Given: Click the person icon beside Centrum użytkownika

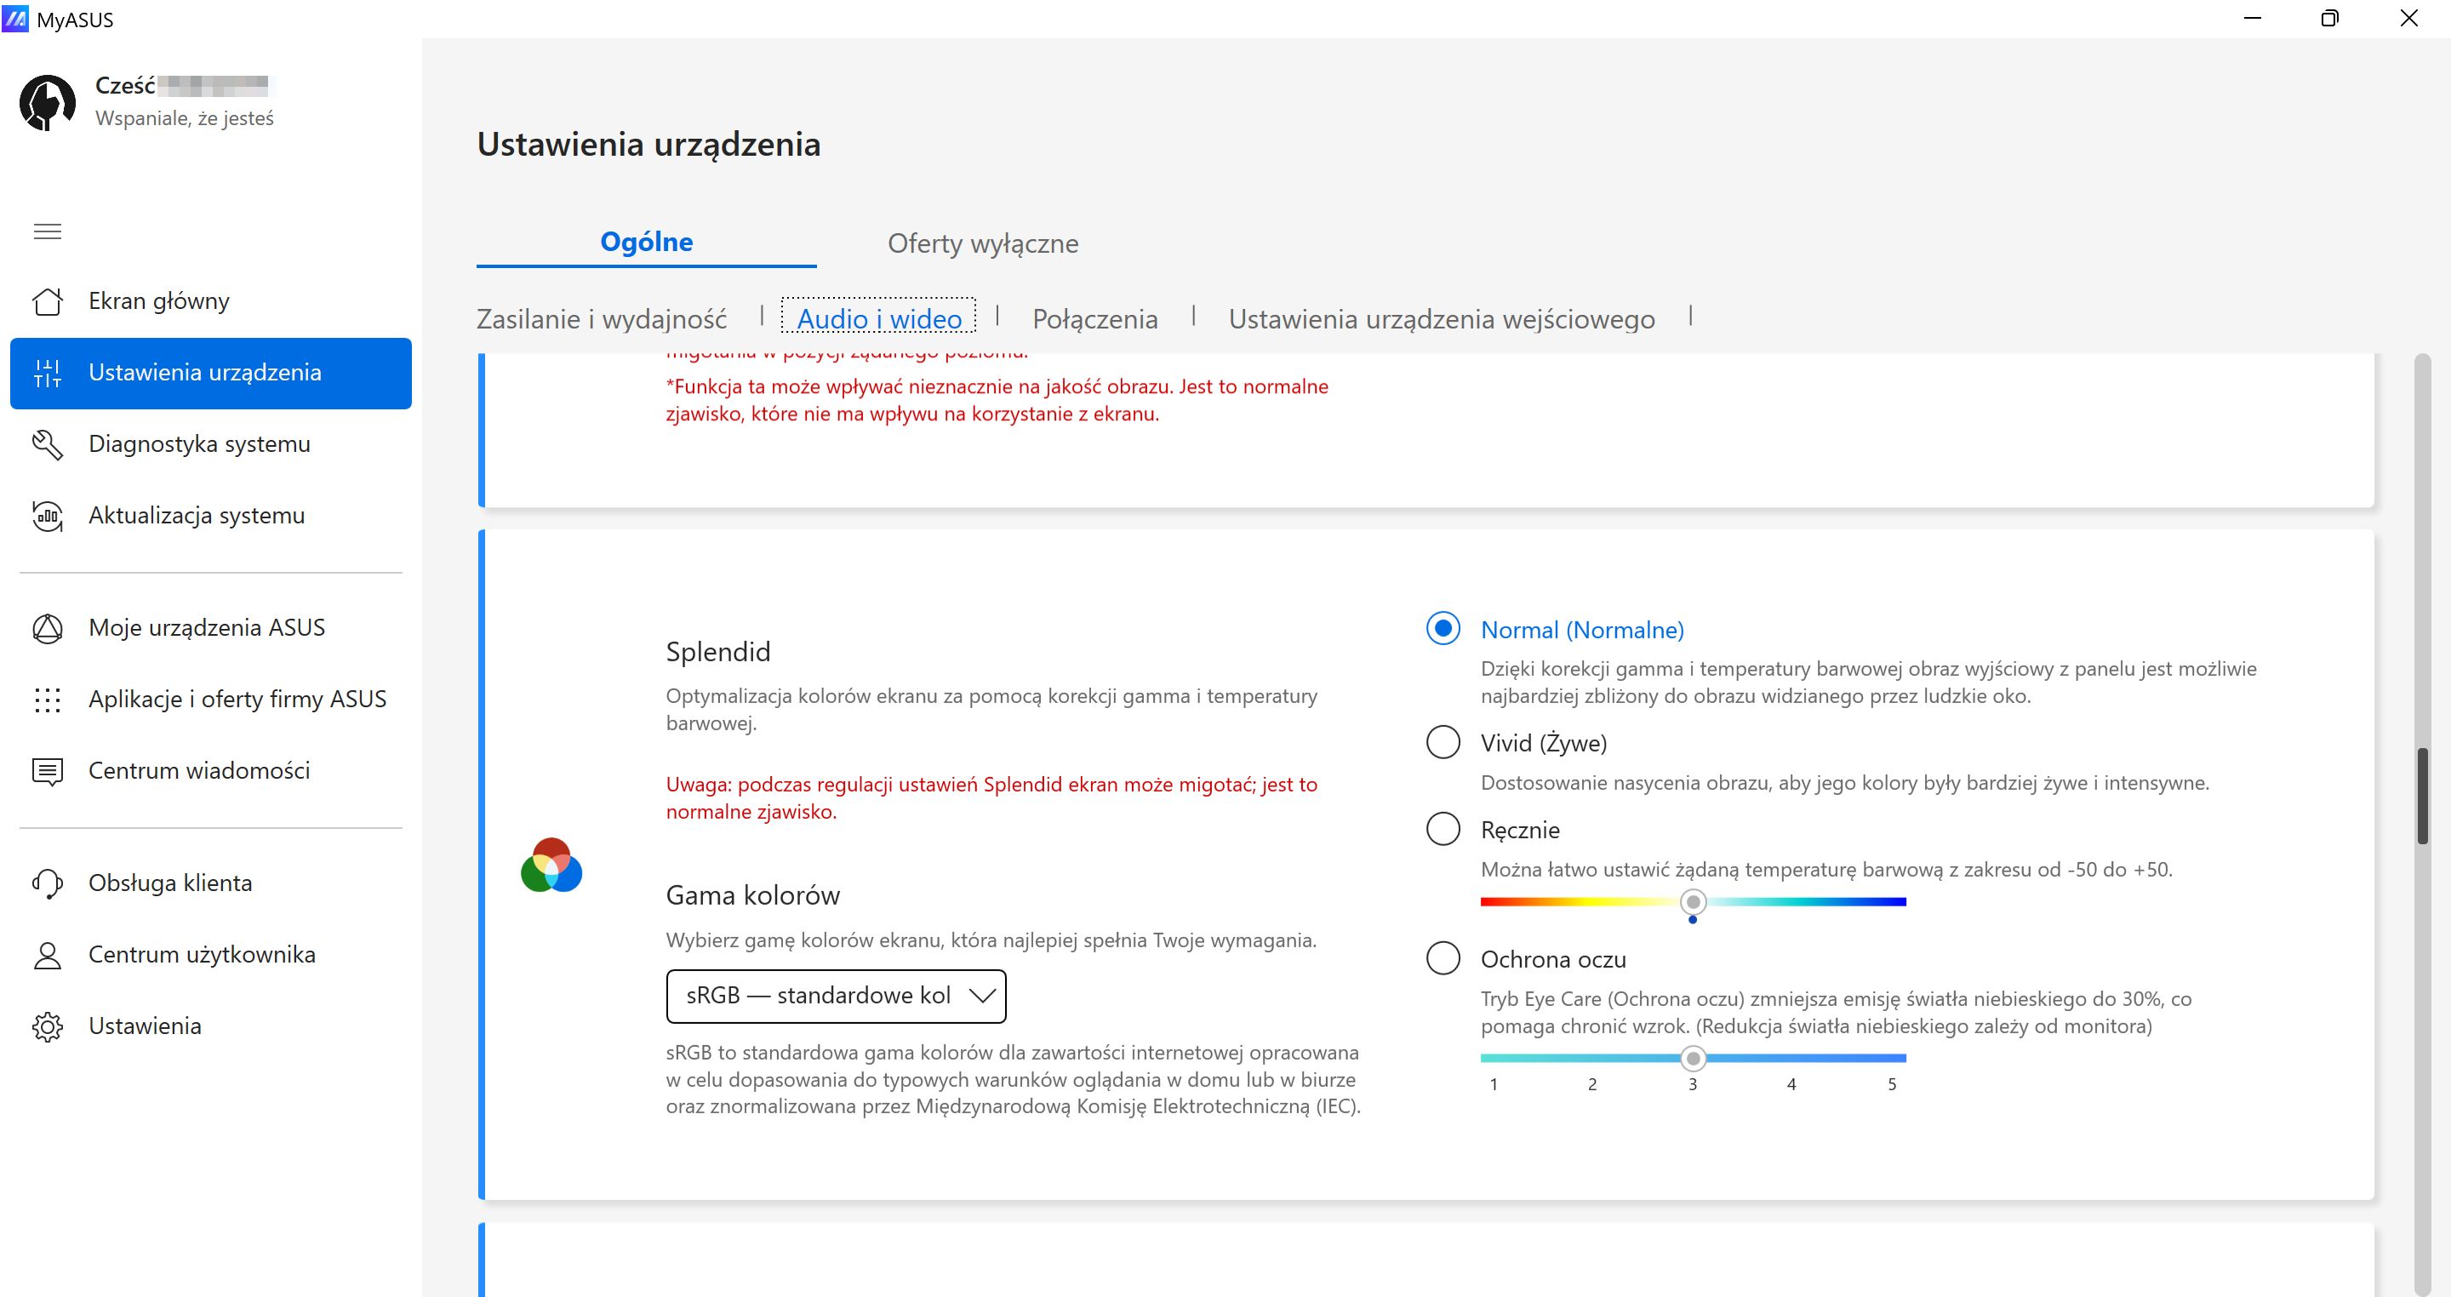Looking at the screenshot, I should [x=48, y=954].
